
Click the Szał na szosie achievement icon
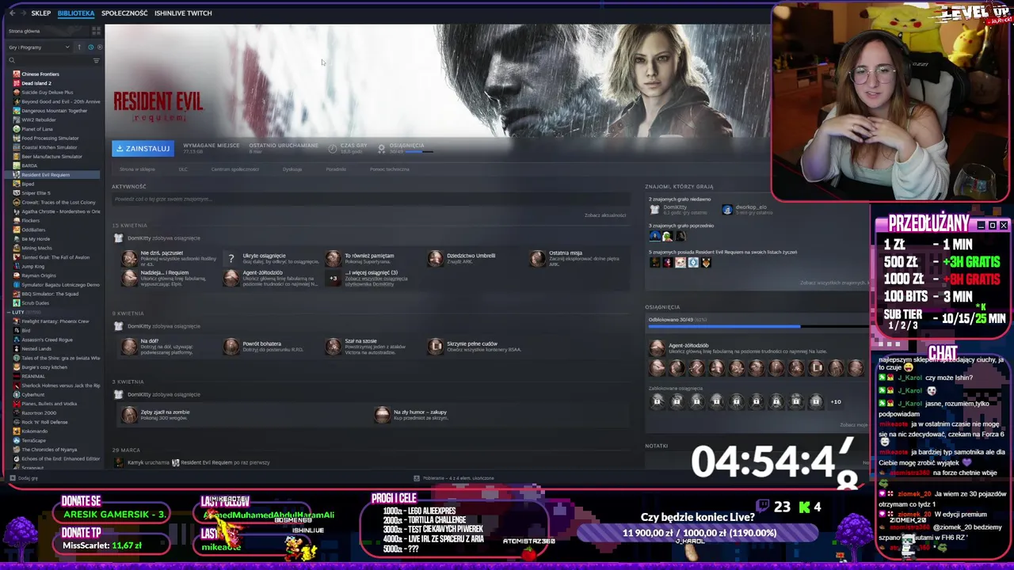click(334, 347)
